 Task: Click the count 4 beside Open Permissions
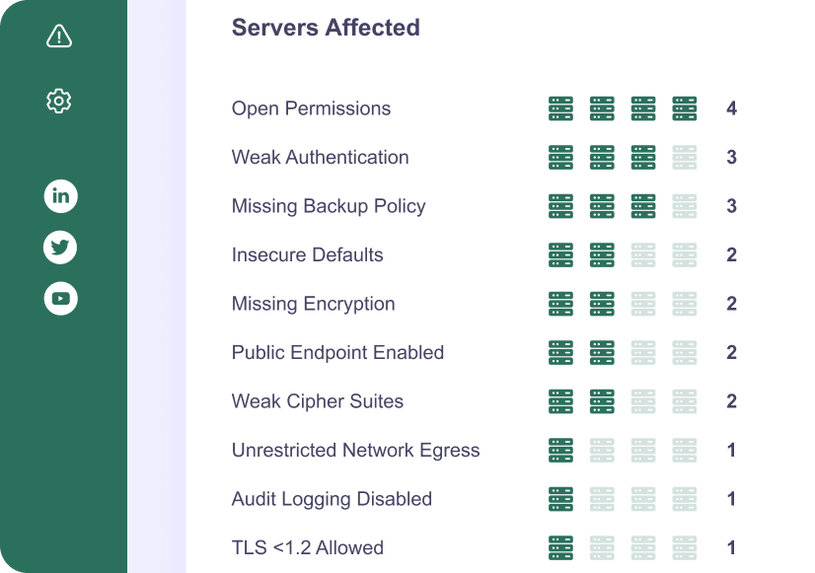[731, 108]
